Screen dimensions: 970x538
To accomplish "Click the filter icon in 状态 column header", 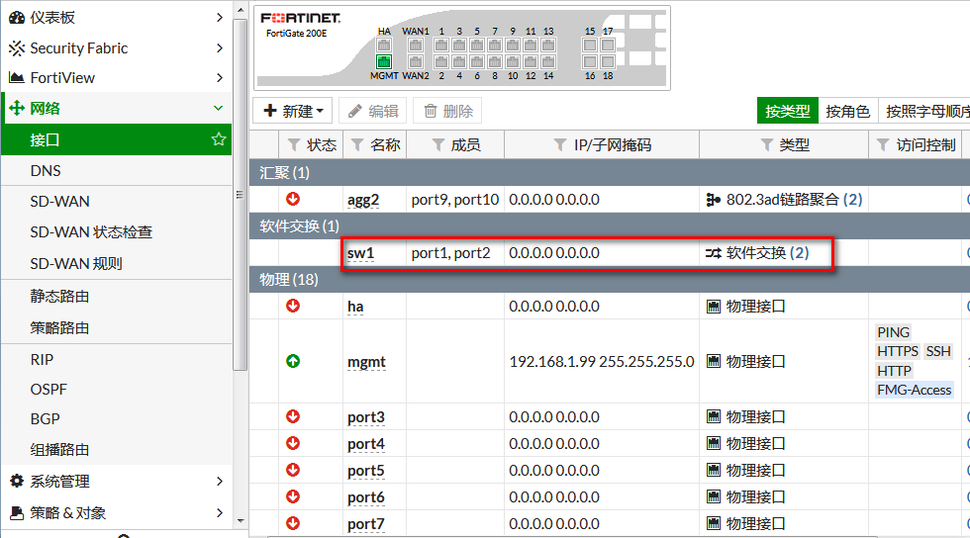I will (x=294, y=145).
